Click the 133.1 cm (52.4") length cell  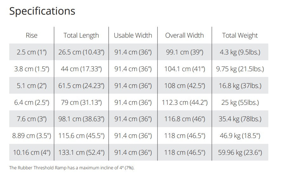(81, 153)
